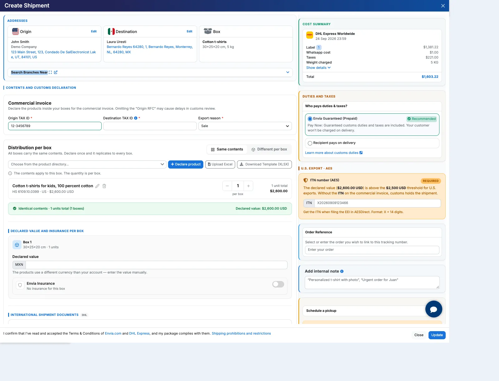
Task: Click the Recommended check badge
Action: (422, 119)
